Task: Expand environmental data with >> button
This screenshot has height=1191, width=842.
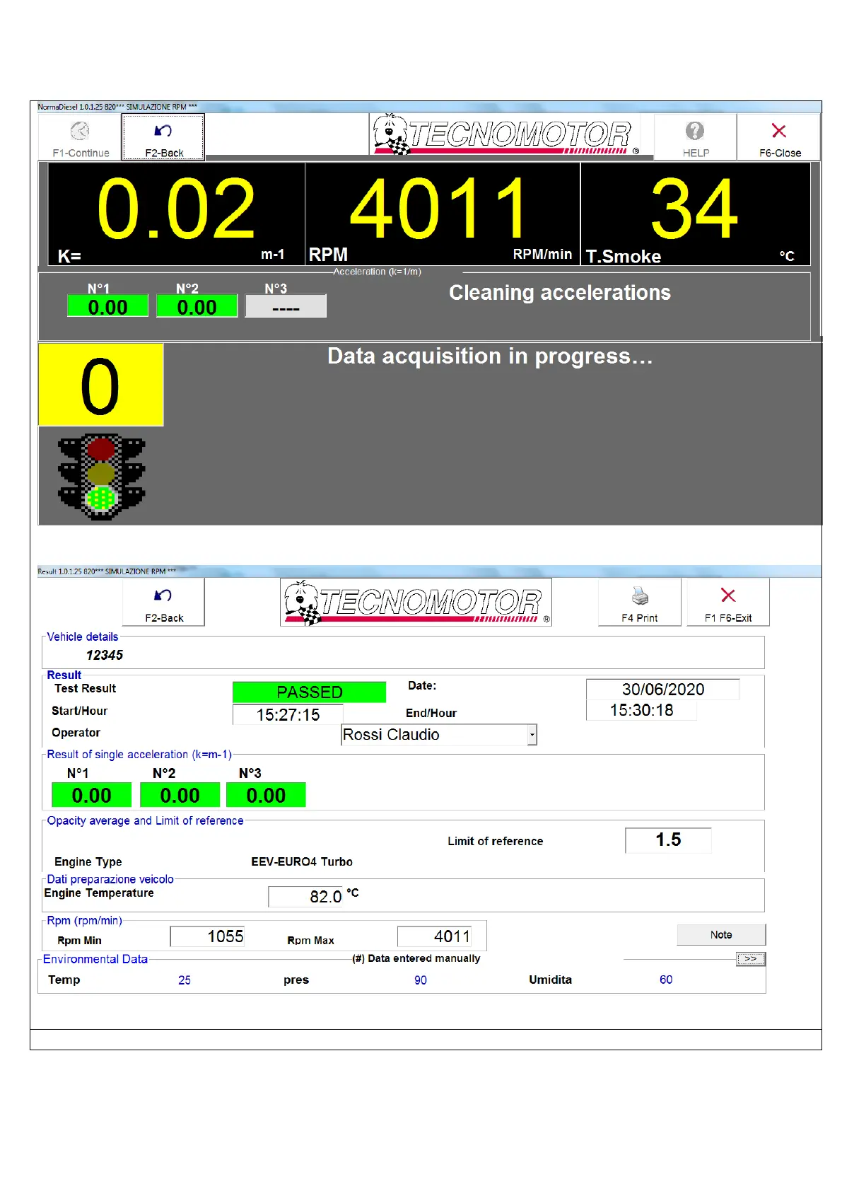Action: point(750,959)
